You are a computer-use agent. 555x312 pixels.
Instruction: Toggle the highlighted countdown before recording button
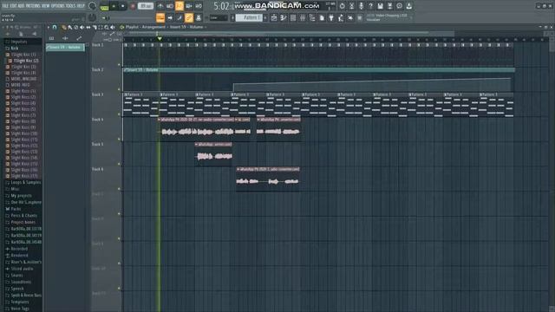[180, 6]
